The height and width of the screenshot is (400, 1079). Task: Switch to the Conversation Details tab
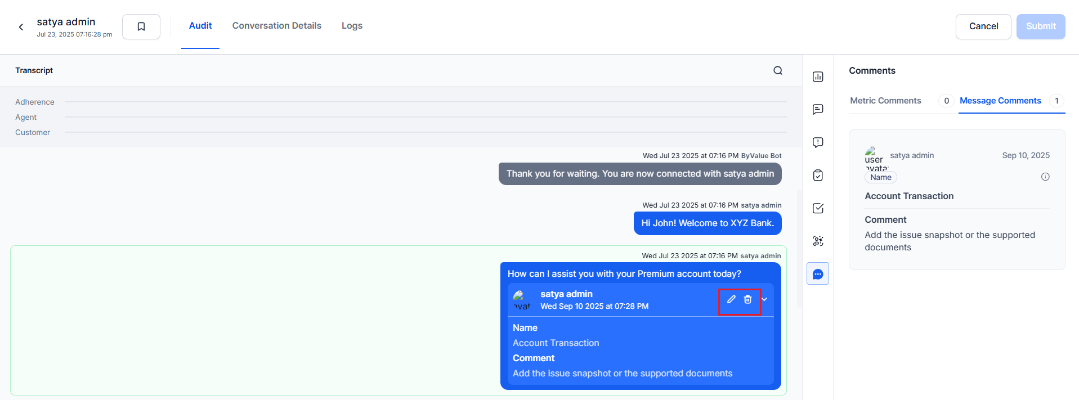coord(276,26)
